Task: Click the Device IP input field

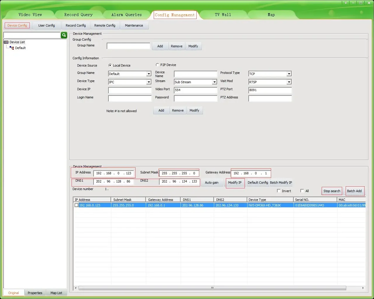Action: click(x=130, y=90)
